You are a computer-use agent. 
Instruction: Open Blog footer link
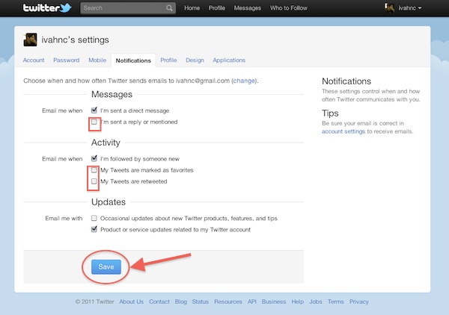[x=180, y=302]
